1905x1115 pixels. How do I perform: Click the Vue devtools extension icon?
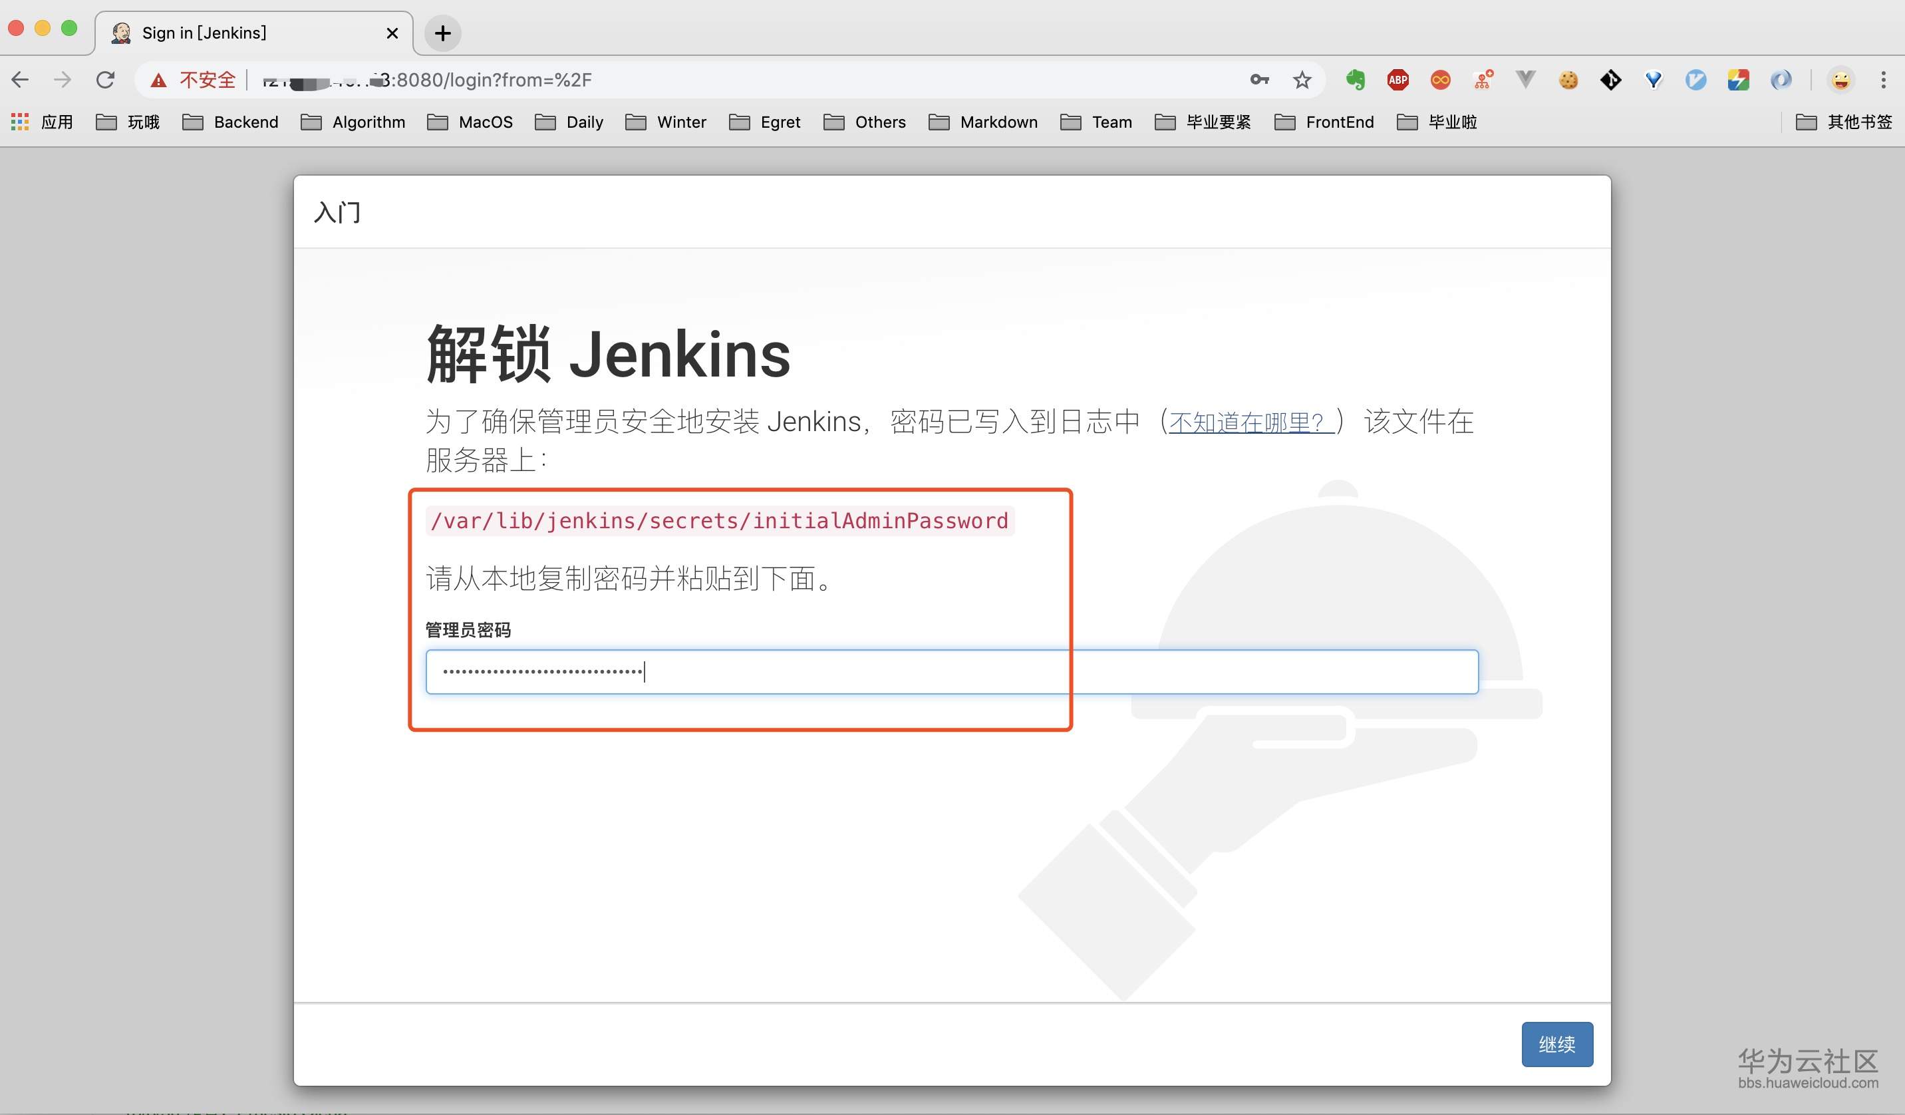pos(1525,79)
